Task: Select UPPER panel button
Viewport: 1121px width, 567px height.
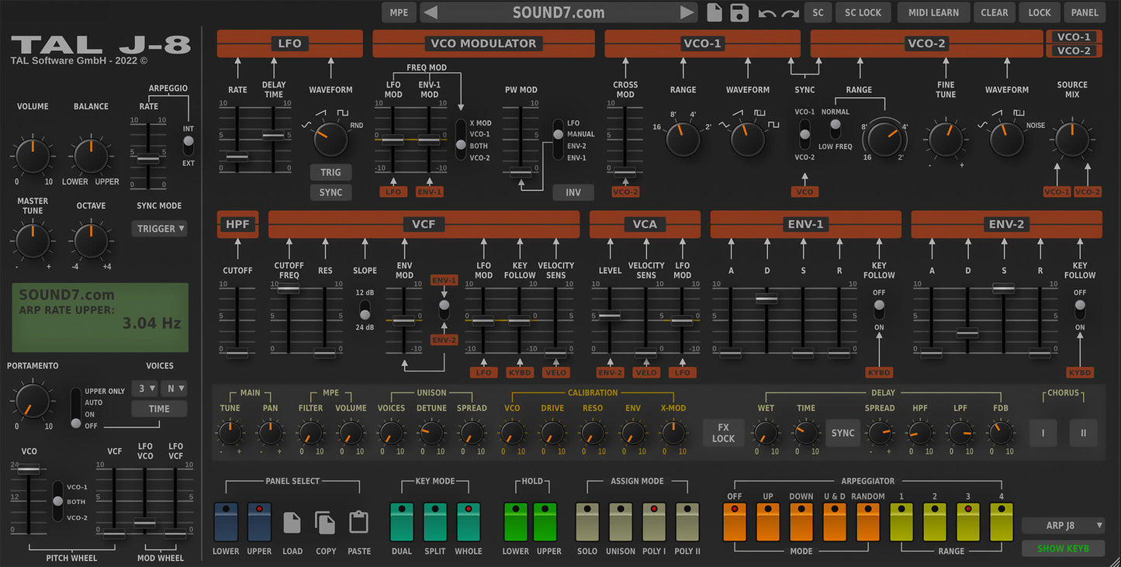Action: point(259,522)
